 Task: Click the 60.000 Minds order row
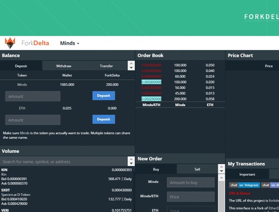click(x=180, y=77)
